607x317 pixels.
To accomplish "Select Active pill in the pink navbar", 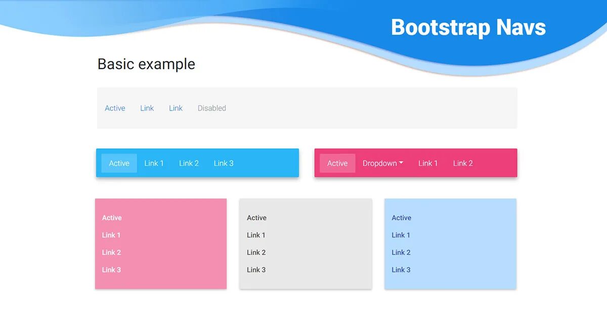I will (337, 163).
